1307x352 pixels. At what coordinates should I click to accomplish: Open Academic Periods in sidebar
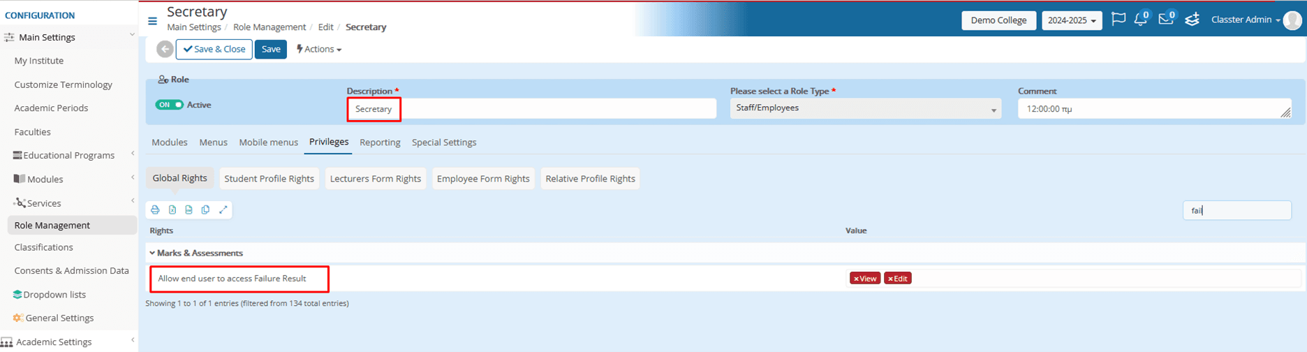(x=51, y=108)
